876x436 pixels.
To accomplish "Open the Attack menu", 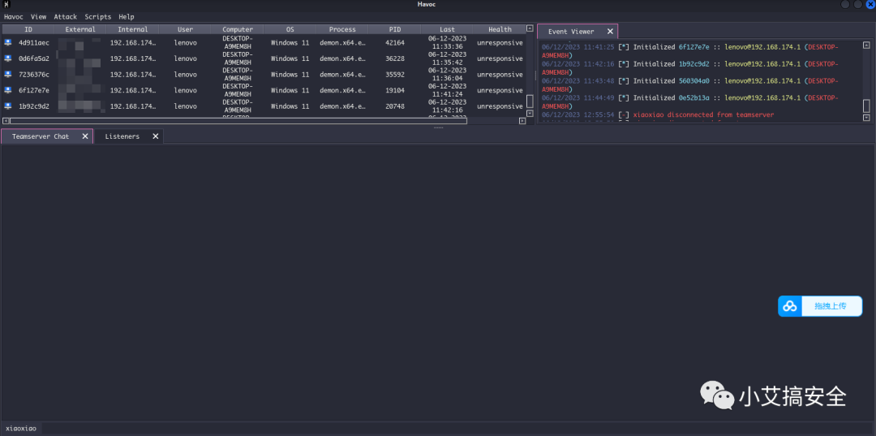I will [66, 17].
